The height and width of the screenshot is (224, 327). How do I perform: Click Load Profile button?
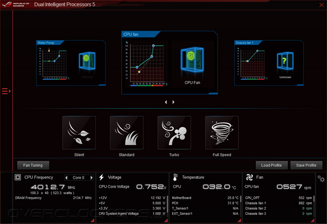(x=272, y=166)
